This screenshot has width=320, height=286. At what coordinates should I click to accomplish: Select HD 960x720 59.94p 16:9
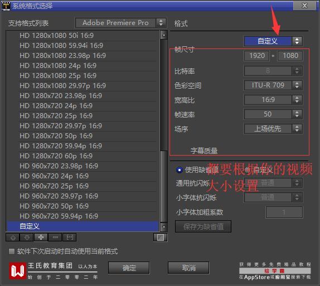(83, 216)
